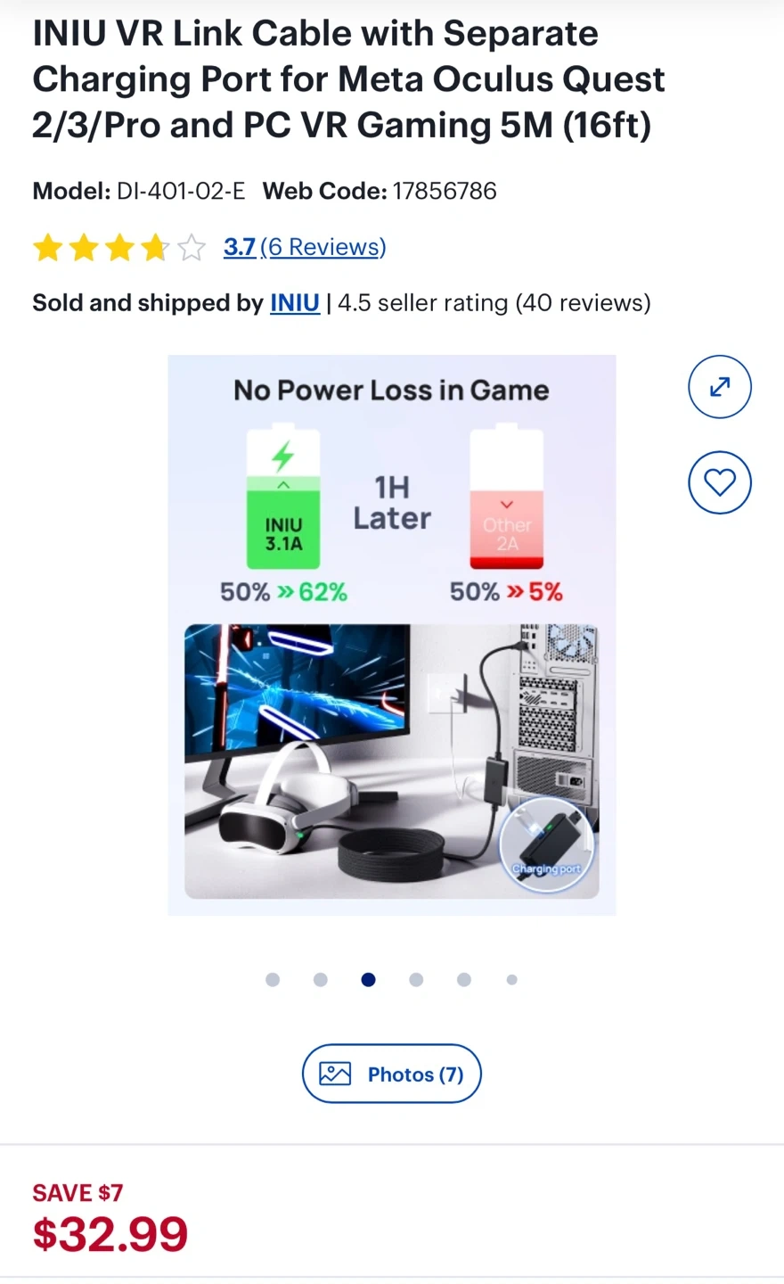Click the five-star rating graphic

pos(118,247)
